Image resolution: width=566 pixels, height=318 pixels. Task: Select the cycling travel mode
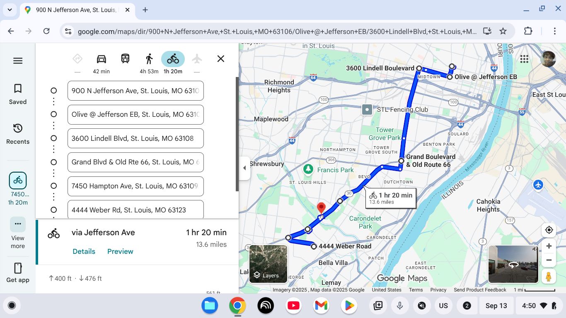[x=173, y=59]
